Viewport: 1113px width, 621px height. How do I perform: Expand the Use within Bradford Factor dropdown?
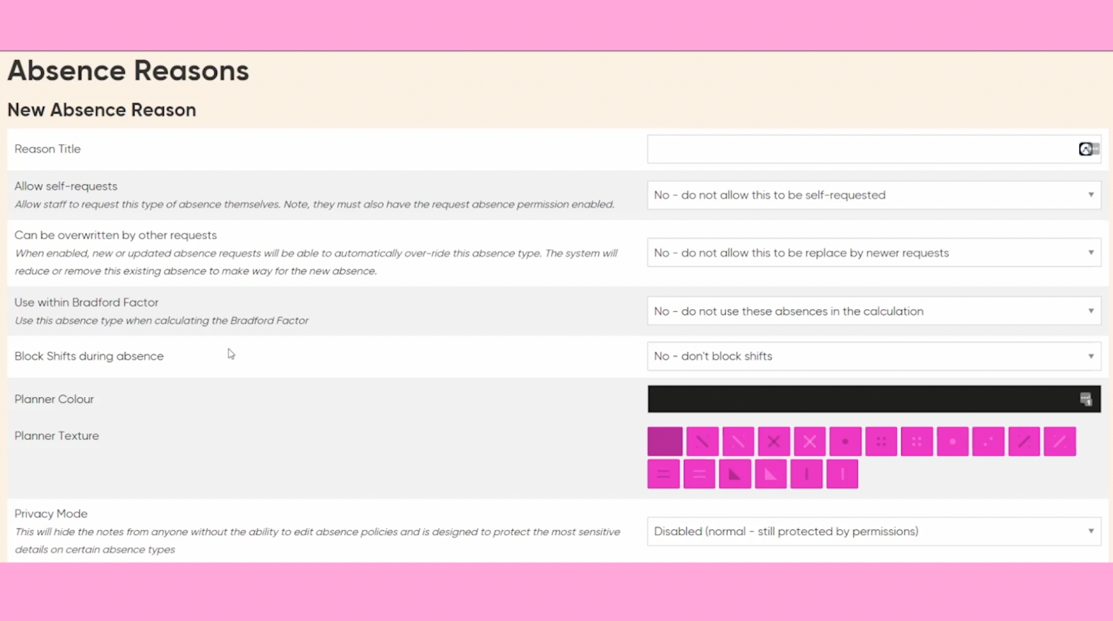(874, 311)
